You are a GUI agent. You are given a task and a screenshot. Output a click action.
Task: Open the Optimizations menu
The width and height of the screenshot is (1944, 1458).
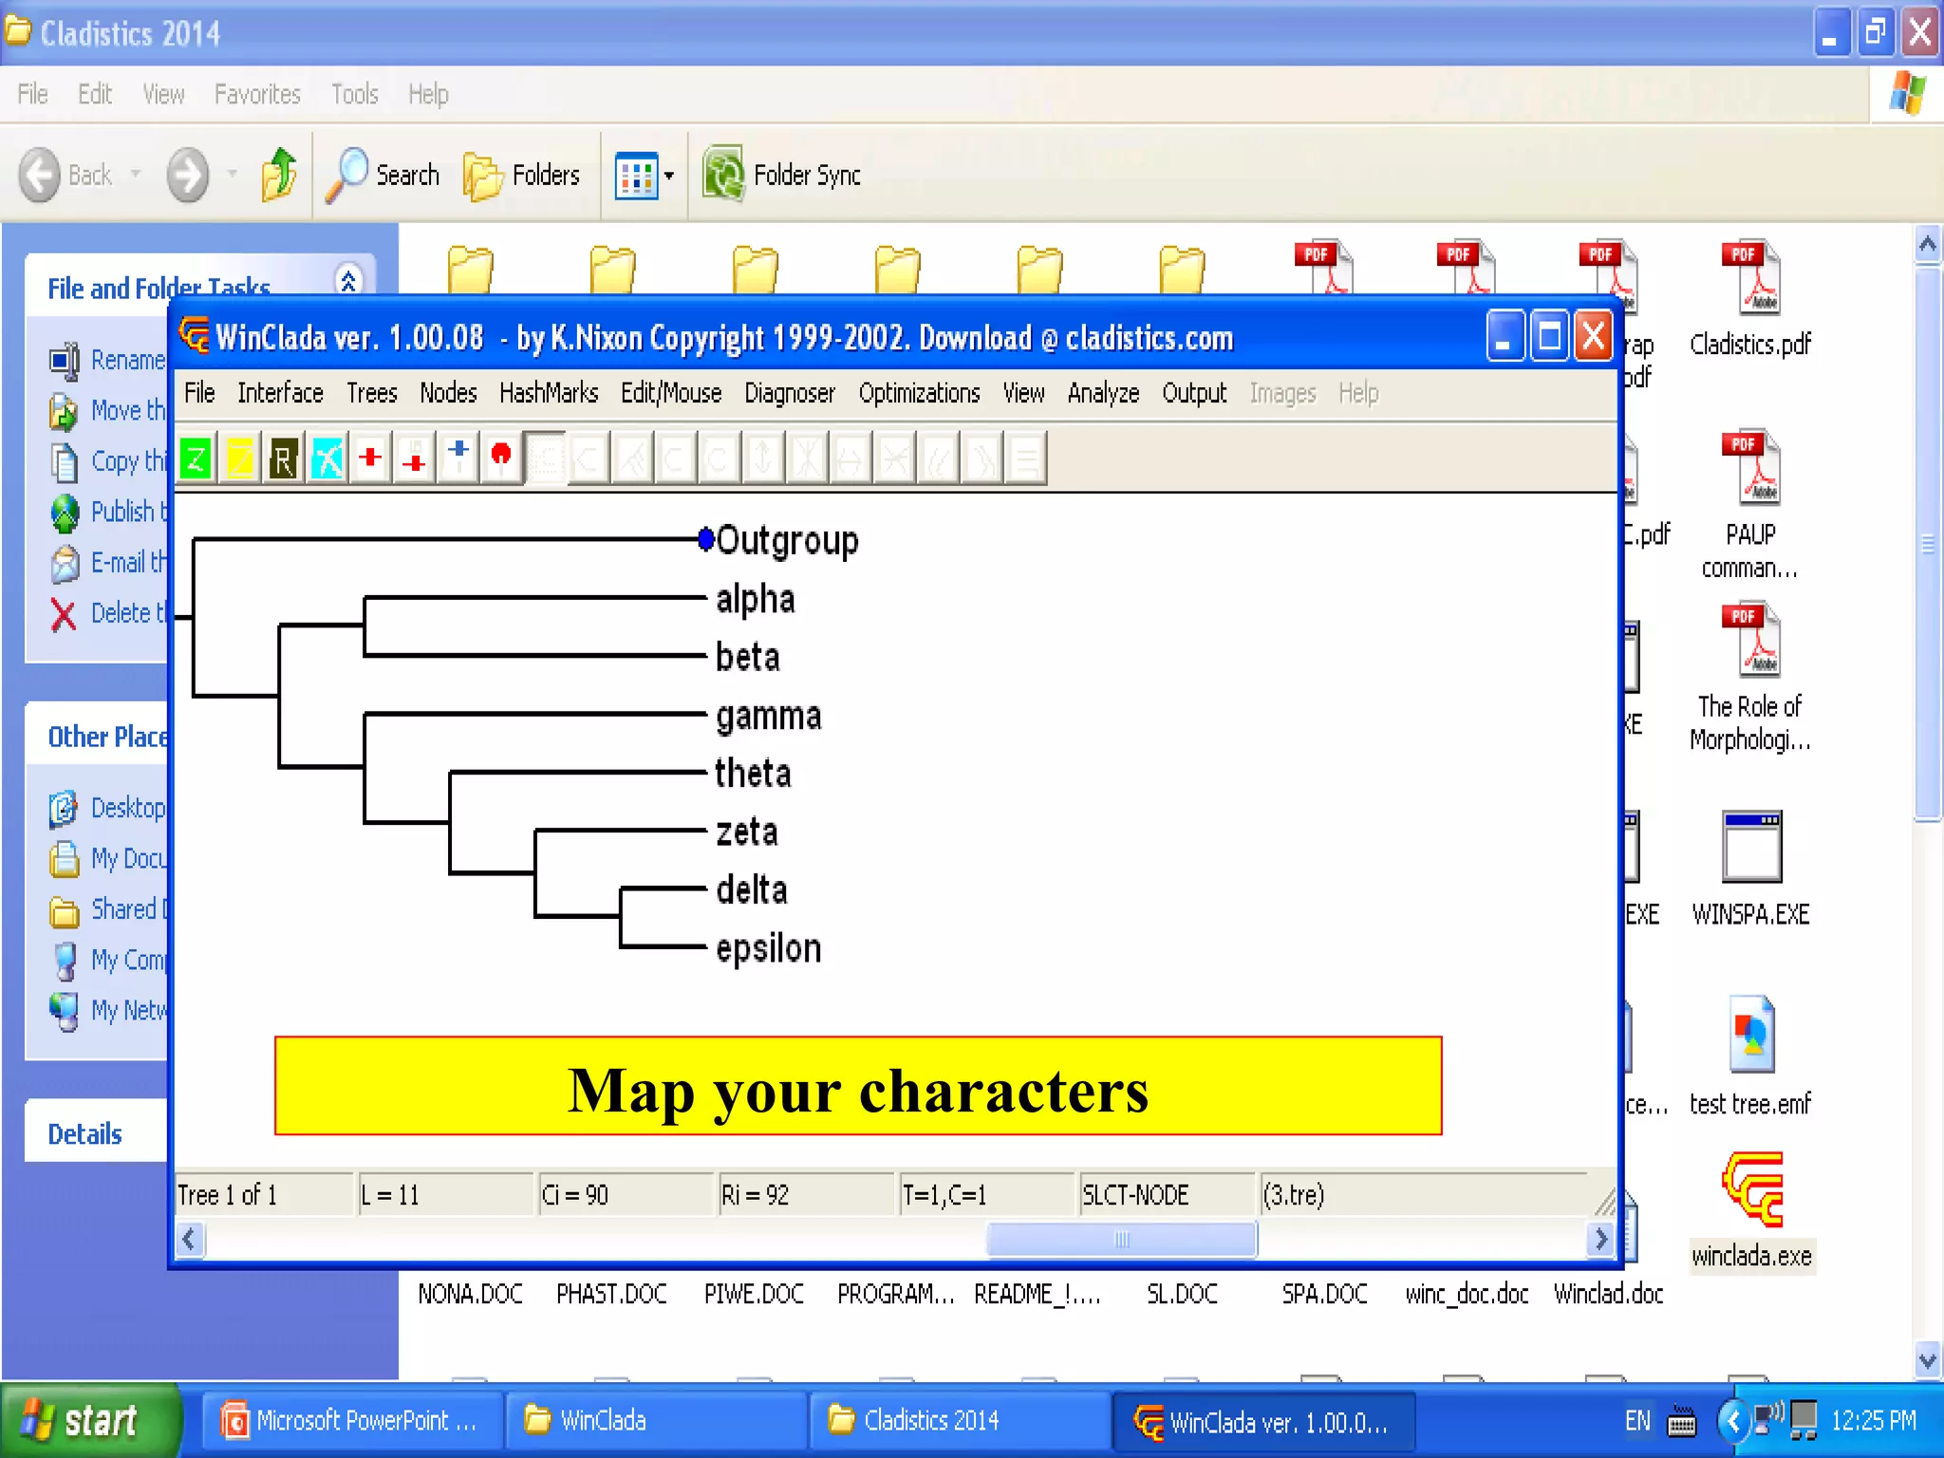pyautogui.click(x=919, y=393)
